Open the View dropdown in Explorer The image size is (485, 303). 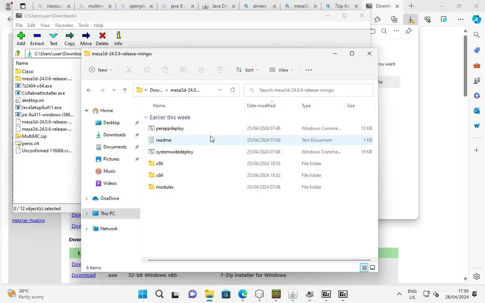(x=281, y=70)
